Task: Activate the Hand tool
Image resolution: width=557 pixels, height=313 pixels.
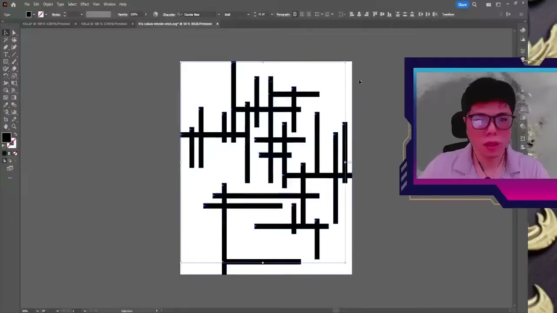Action: tap(6, 127)
